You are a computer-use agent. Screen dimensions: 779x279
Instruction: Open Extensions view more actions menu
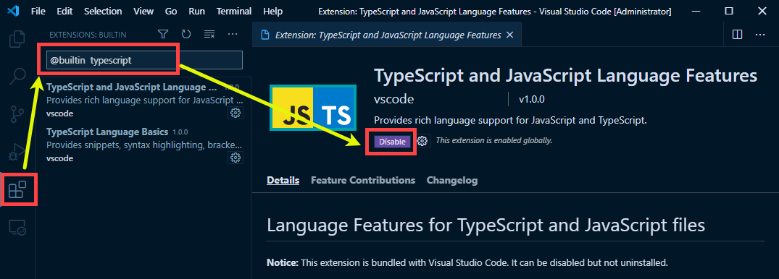(x=233, y=34)
